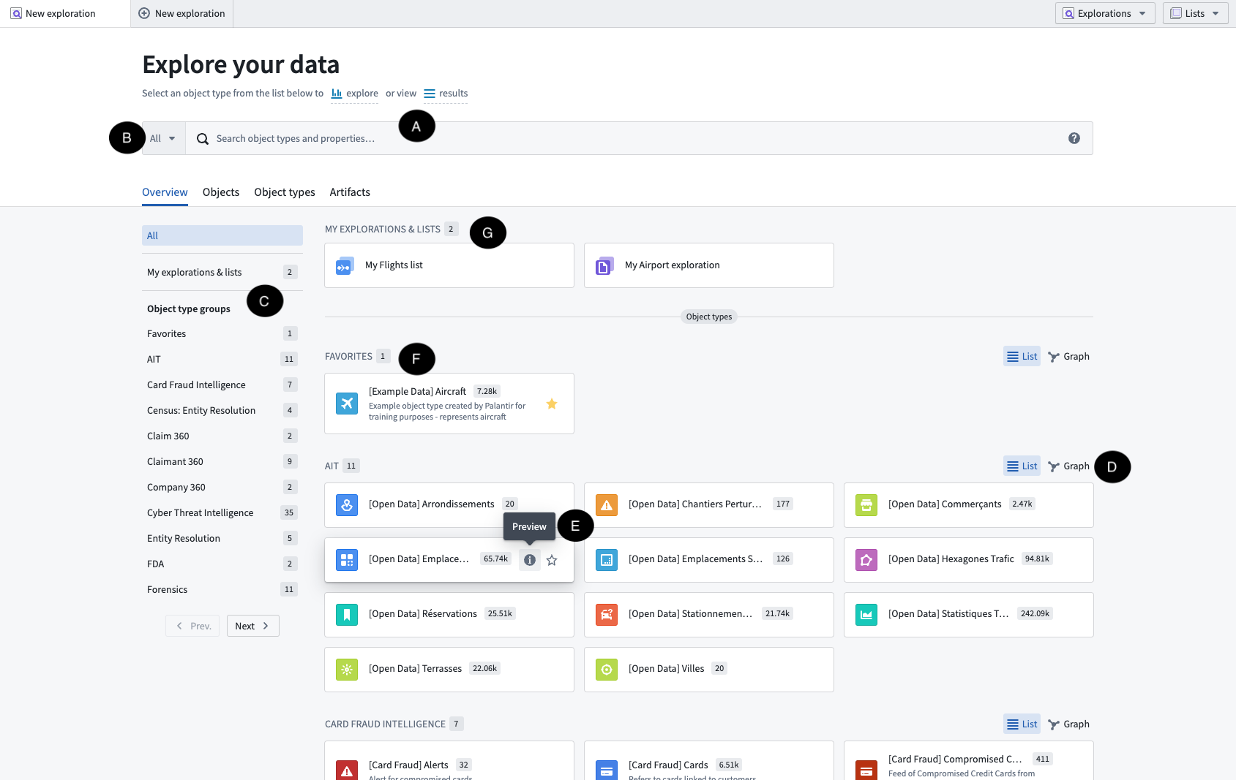The image size is (1236, 780).
Task: Switch AIT group to Graph view
Action: pyautogui.click(x=1068, y=466)
